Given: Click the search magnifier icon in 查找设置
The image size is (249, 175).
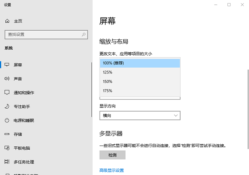Looking at the screenshot, I should click(84, 34).
